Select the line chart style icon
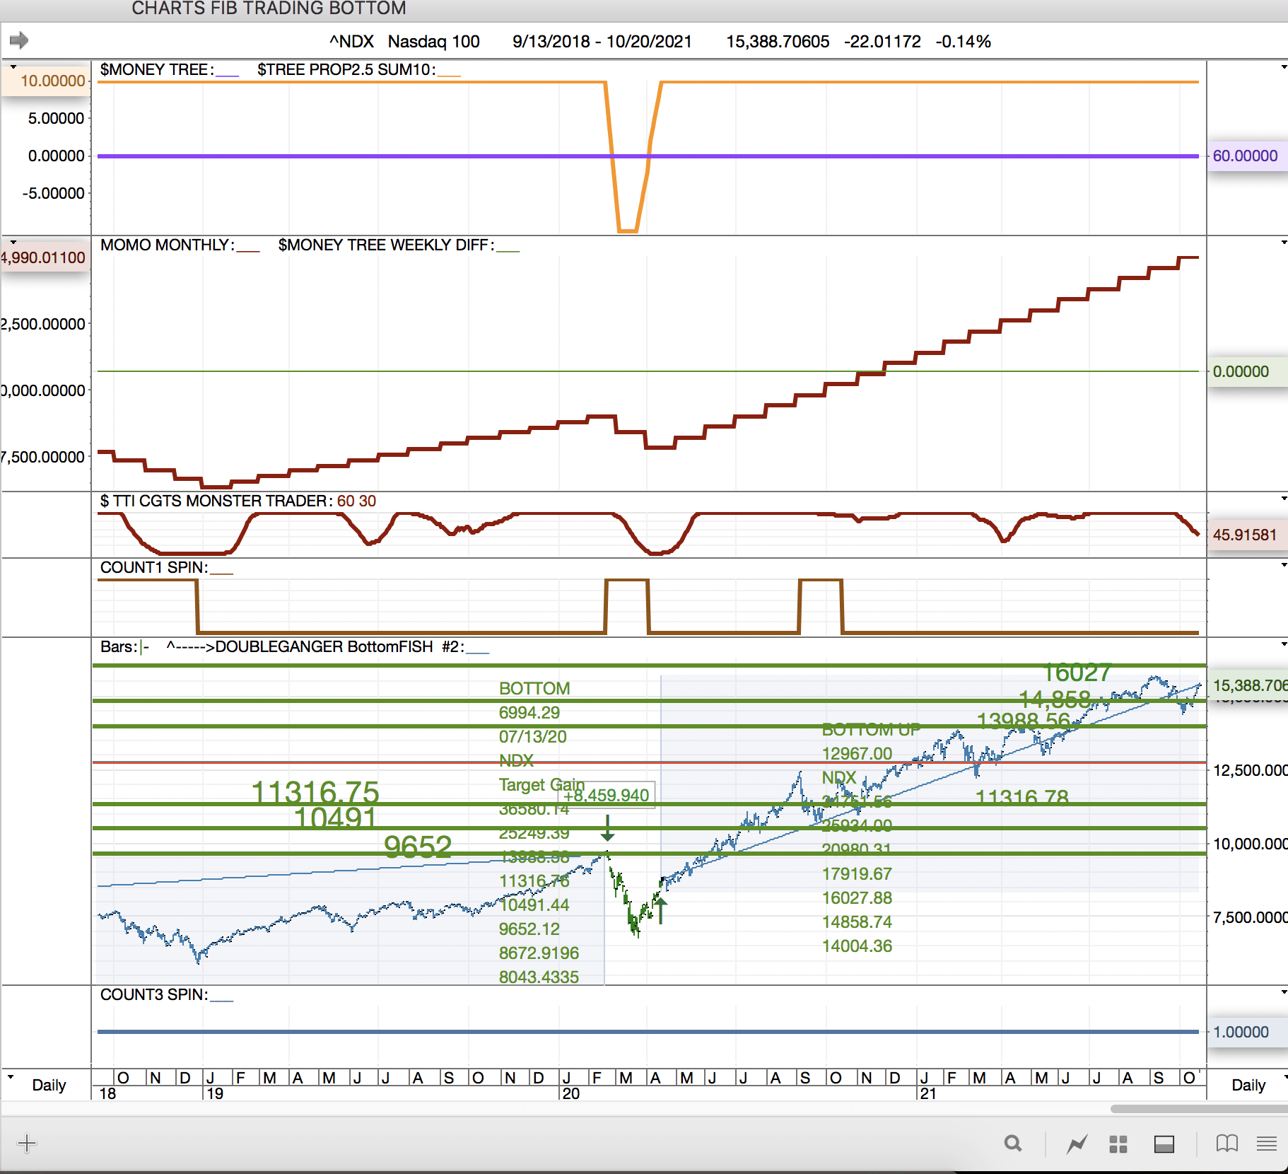The width and height of the screenshot is (1288, 1174). pyautogui.click(x=1077, y=1144)
